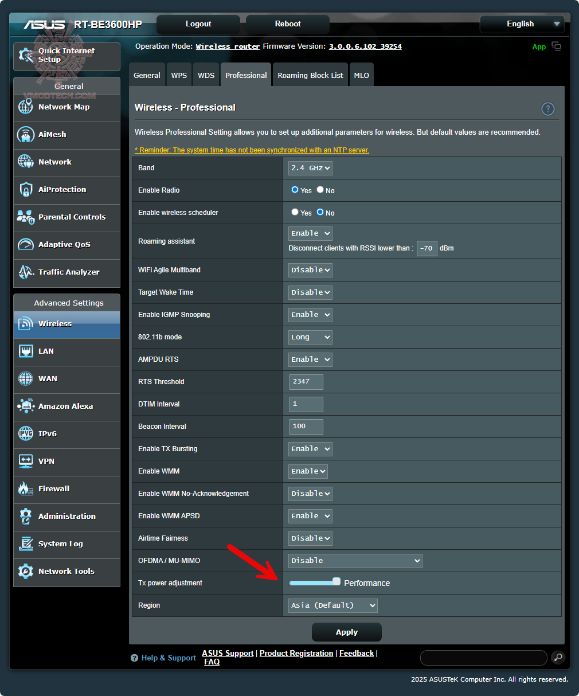Click the Network sidebar icon
This screenshot has width=579, height=696.
[26, 162]
